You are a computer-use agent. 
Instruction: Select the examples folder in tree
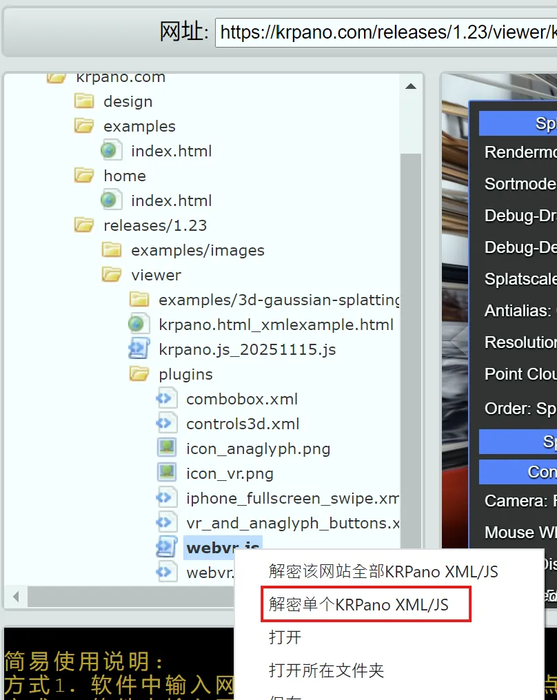point(139,127)
